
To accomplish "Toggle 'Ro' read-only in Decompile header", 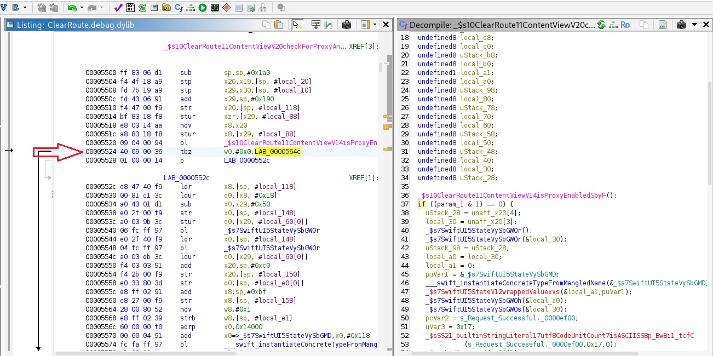I will click(x=625, y=25).
